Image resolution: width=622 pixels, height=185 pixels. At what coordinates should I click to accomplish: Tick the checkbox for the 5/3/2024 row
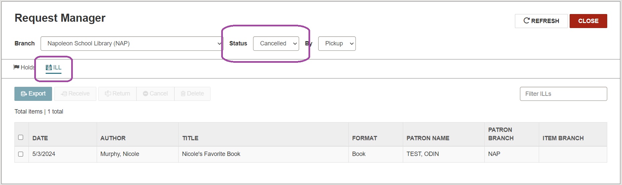[21, 154]
